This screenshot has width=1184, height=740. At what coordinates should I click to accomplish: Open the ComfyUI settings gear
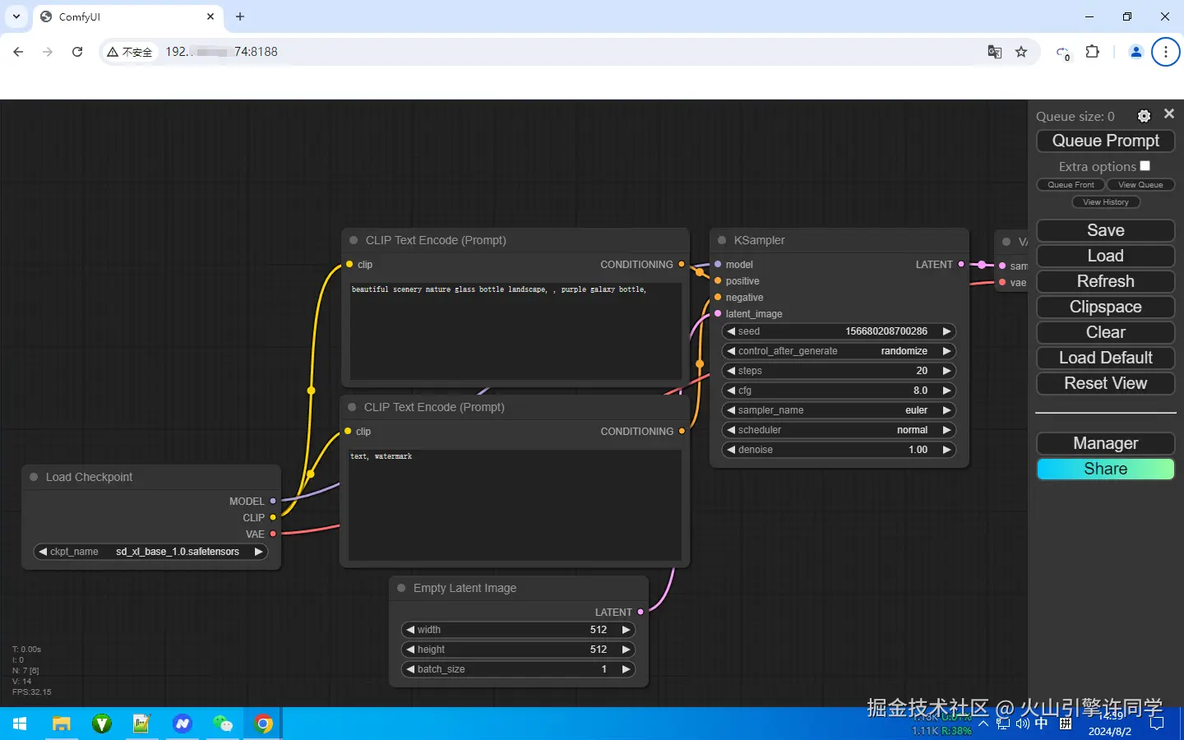pyautogui.click(x=1144, y=116)
